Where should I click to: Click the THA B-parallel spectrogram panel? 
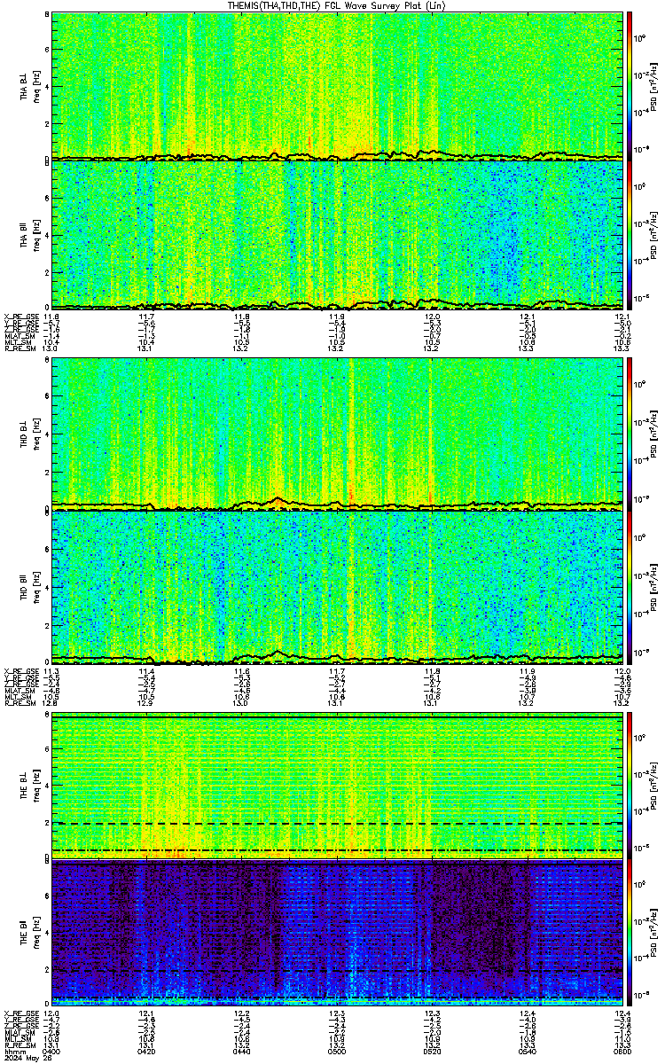coord(336,234)
